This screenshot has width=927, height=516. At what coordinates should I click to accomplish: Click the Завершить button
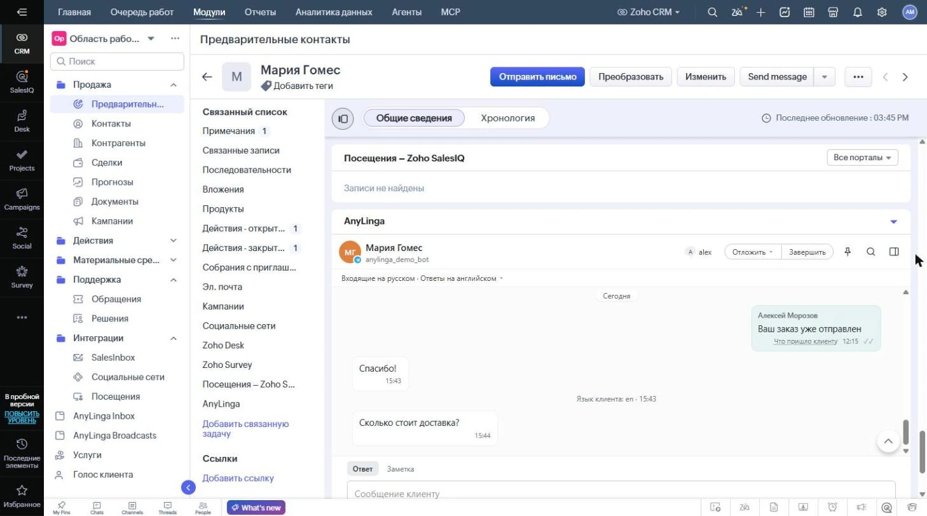(x=807, y=252)
